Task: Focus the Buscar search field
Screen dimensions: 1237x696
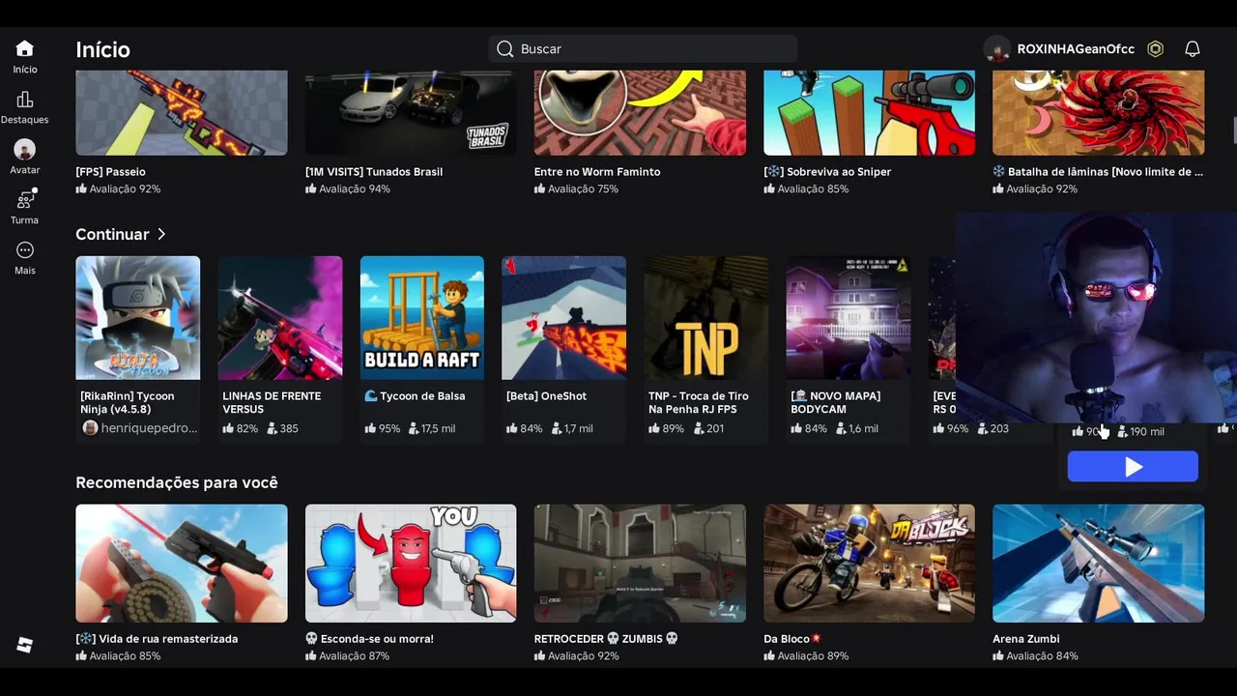Action: (x=643, y=49)
